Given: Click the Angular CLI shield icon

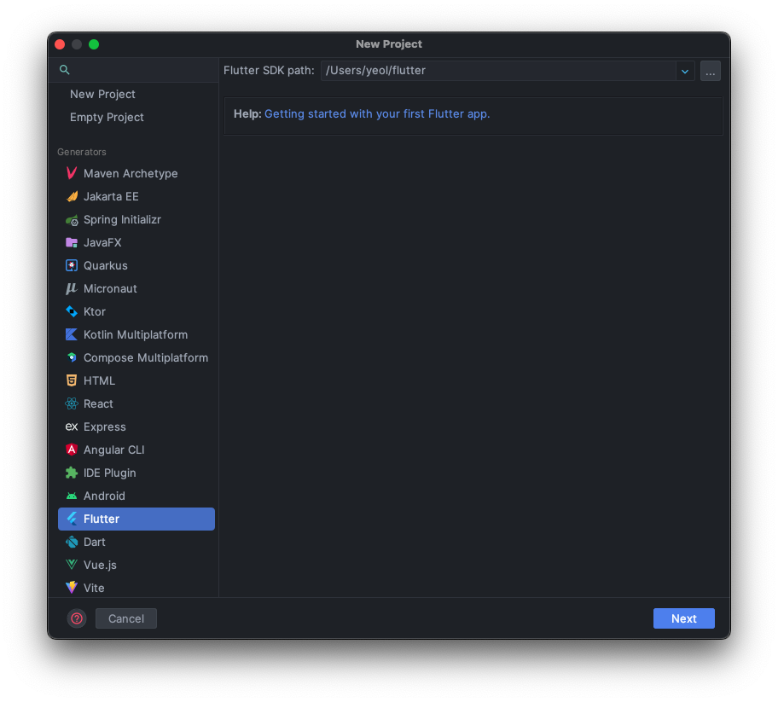Looking at the screenshot, I should point(72,450).
